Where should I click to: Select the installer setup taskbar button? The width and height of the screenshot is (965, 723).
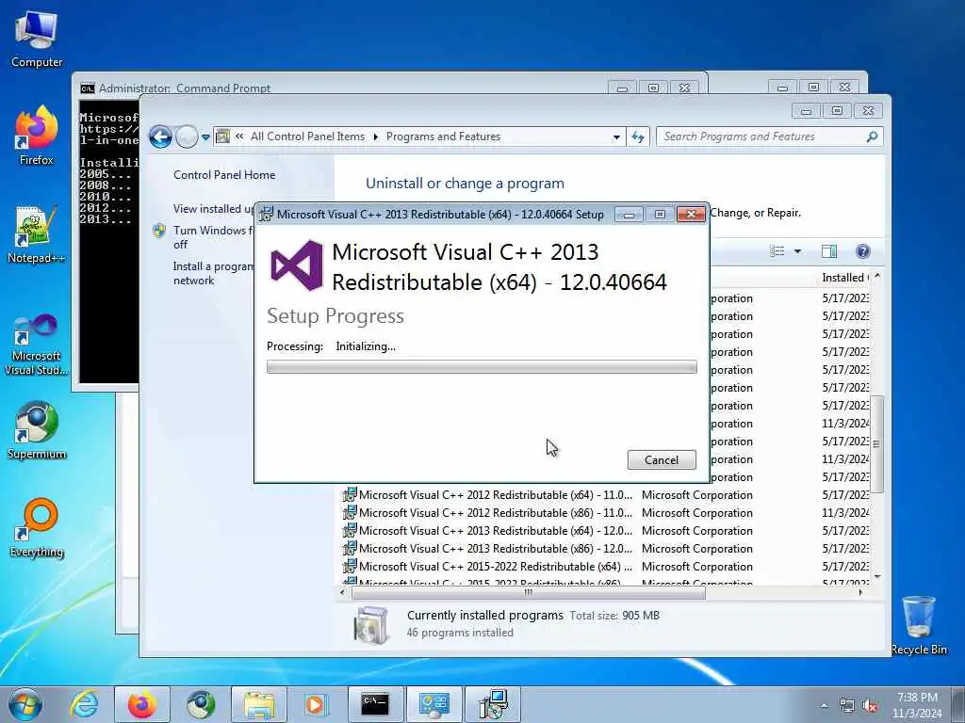(492, 704)
